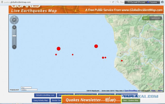
Task: Click the map zoom level slider handle
Action: 14,36
